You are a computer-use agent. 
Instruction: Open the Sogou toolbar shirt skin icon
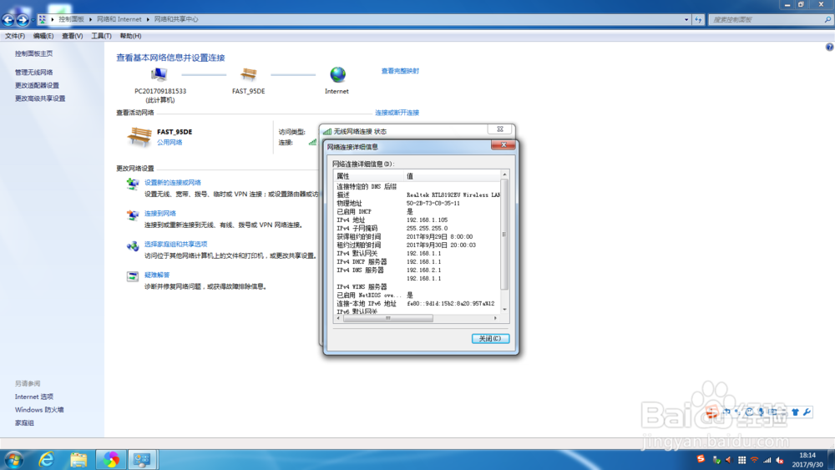[795, 412]
